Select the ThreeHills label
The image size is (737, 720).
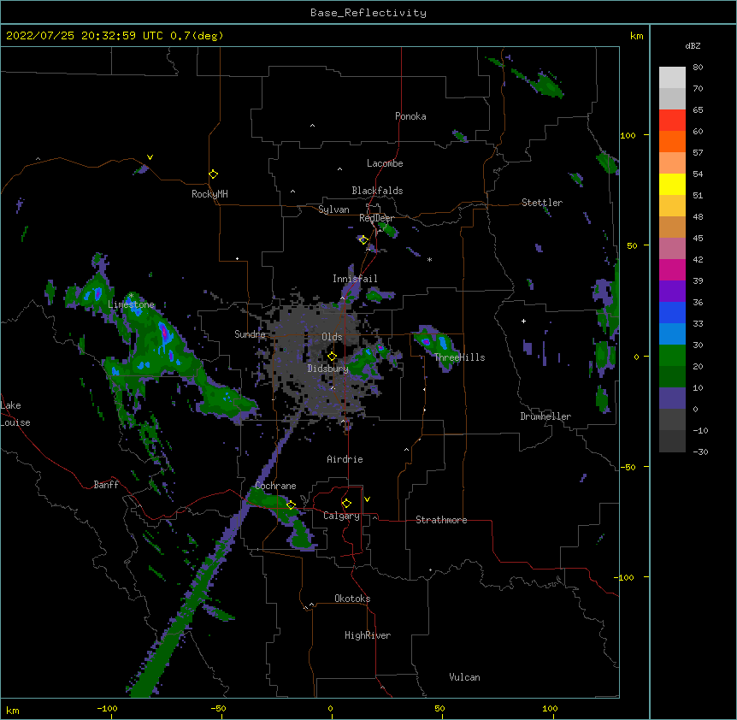pyautogui.click(x=459, y=357)
